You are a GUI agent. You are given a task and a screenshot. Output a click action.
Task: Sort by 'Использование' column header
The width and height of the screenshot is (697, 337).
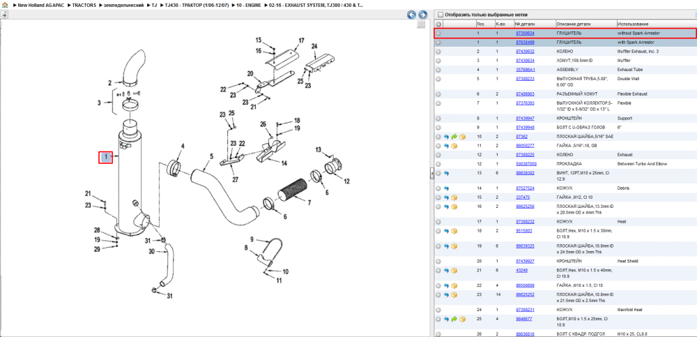coord(633,24)
